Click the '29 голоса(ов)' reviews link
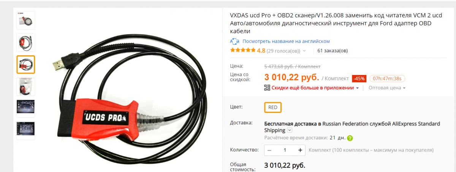Viewport: 456px width, 172px height. coord(283,51)
